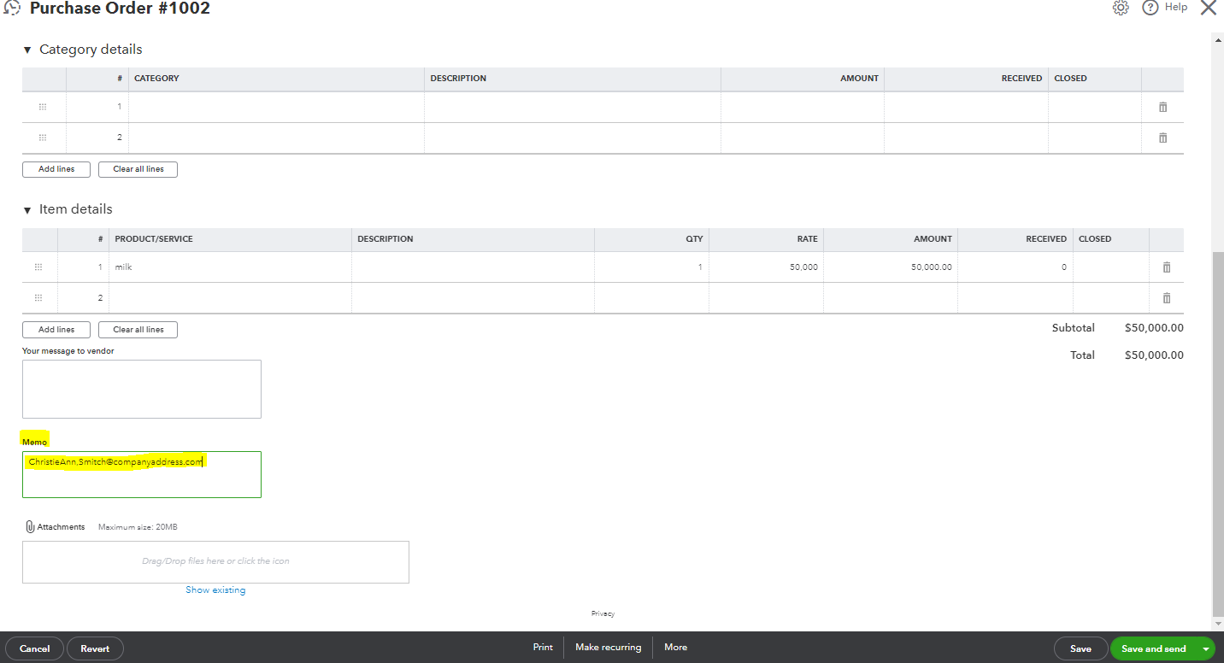Click the Revert button
The width and height of the screenshot is (1224, 663).
click(x=95, y=648)
